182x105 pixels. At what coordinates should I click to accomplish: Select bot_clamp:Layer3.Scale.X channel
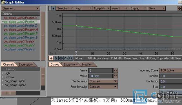21,41
